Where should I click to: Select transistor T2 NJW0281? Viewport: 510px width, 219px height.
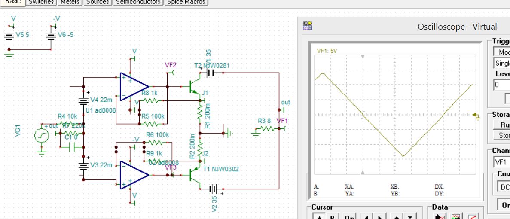point(195,86)
